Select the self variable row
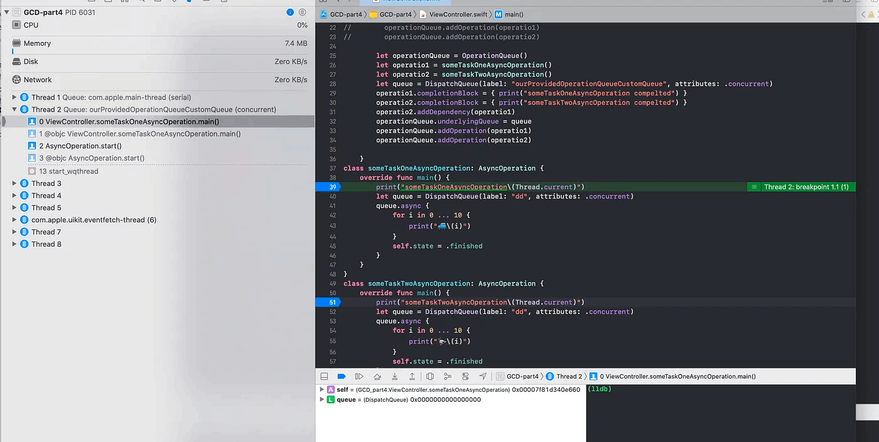 (x=451, y=390)
